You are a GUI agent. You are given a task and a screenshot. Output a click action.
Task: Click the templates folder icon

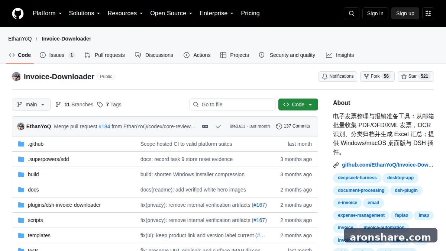pyautogui.click(x=21, y=235)
